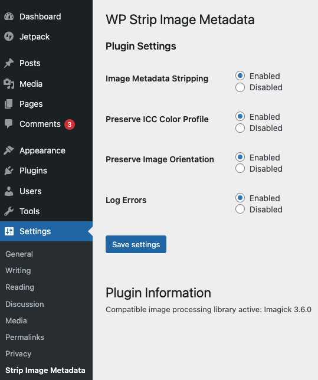The width and height of the screenshot is (318, 380).
Task: Select Enabled for Log Errors
Action: point(240,198)
